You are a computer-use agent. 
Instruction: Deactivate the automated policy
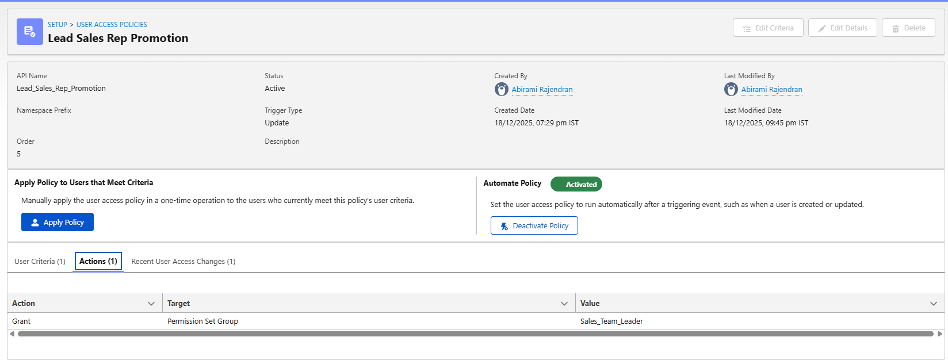pos(534,225)
